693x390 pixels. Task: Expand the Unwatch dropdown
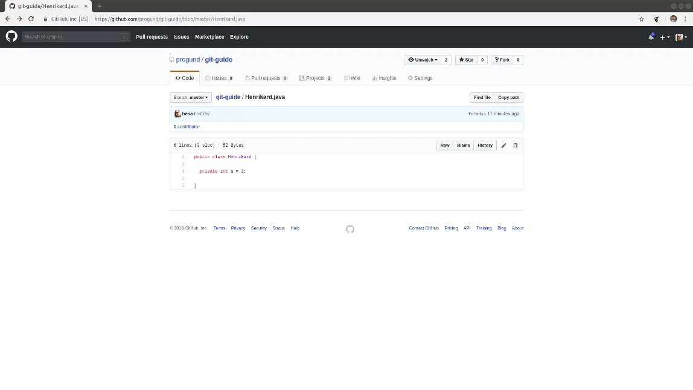tap(423, 60)
